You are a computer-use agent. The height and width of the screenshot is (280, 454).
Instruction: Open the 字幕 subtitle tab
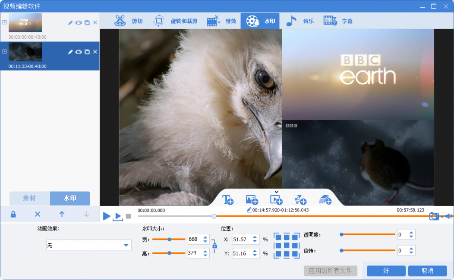(x=338, y=21)
